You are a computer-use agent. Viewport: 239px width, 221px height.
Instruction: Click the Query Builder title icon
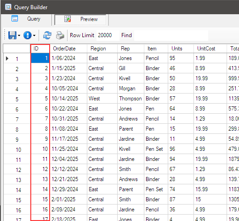point(8,7)
